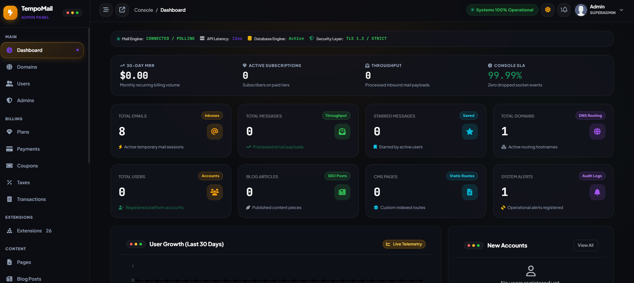The height and width of the screenshot is (283, 634).
Task: Toggle the sun theme switch icon
Action: [548, 10]
